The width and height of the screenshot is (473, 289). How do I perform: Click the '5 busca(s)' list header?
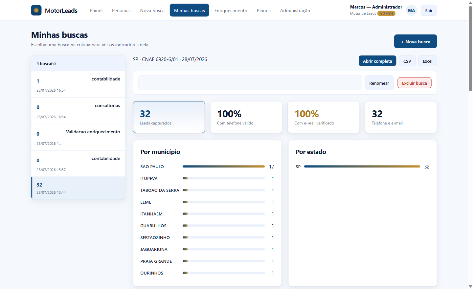[x=78, y=63]
